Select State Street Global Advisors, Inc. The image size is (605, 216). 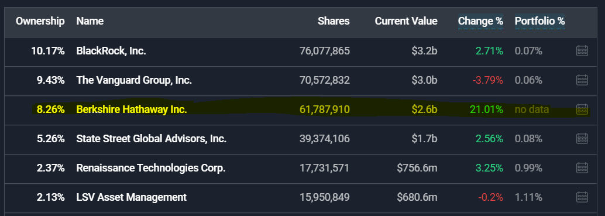[x=151, y=139]
